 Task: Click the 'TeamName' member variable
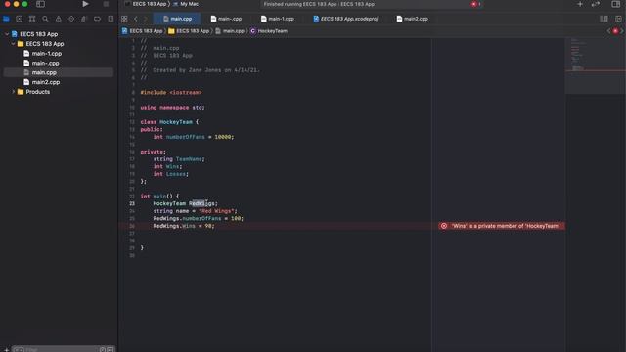(189, 159)
